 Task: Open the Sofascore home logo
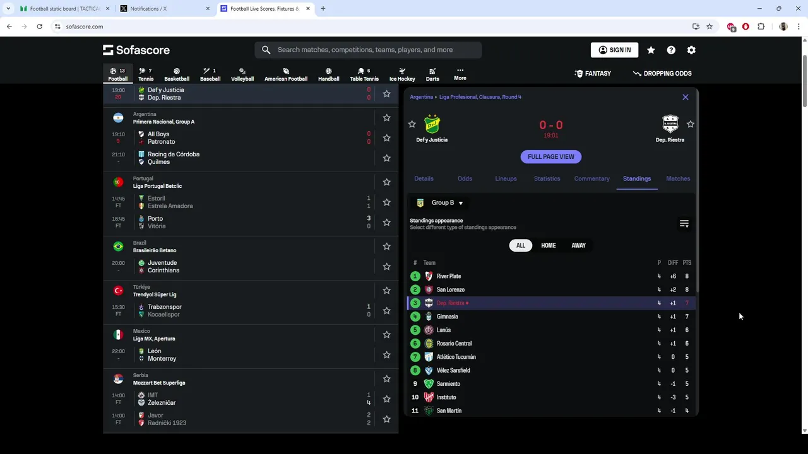pos(136,50)
